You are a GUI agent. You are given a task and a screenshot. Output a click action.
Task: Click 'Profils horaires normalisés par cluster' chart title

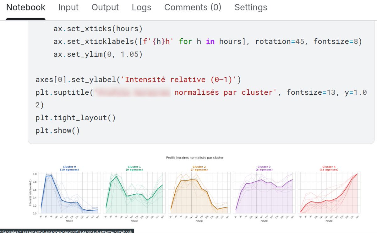click(x=195, y=158)
